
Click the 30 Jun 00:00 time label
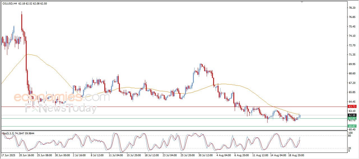(x=63, y=155)
